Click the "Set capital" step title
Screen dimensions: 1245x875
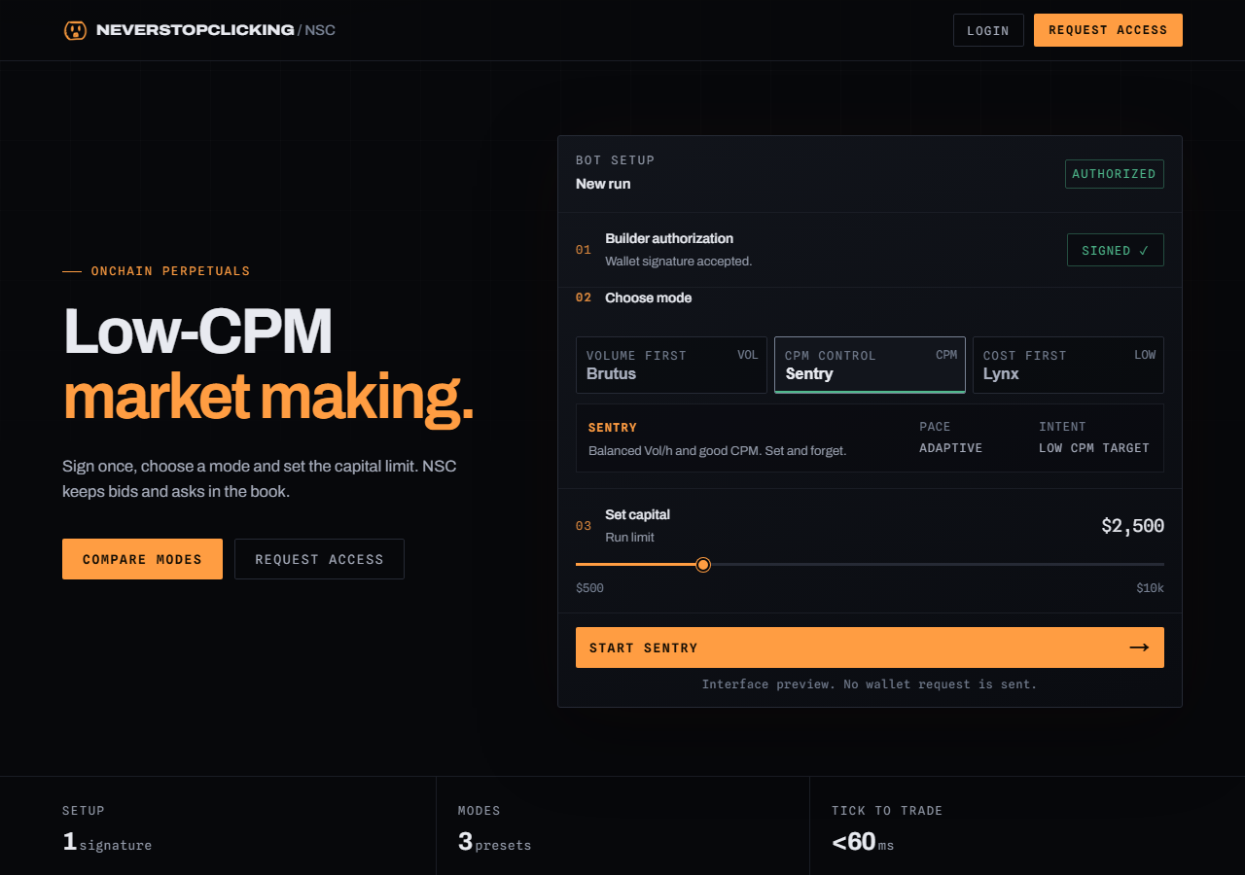(x=637, y=514)
